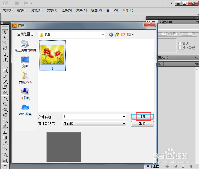Select the Gradient tool

click(5, 138)
